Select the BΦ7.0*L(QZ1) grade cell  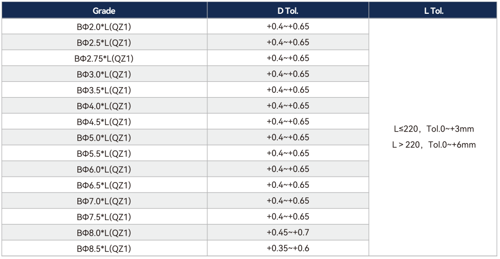click(x=104, y=201)
